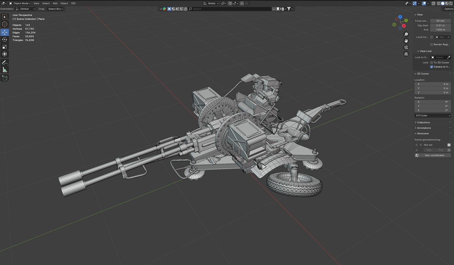Toggle X-ray mode in header

433,3
